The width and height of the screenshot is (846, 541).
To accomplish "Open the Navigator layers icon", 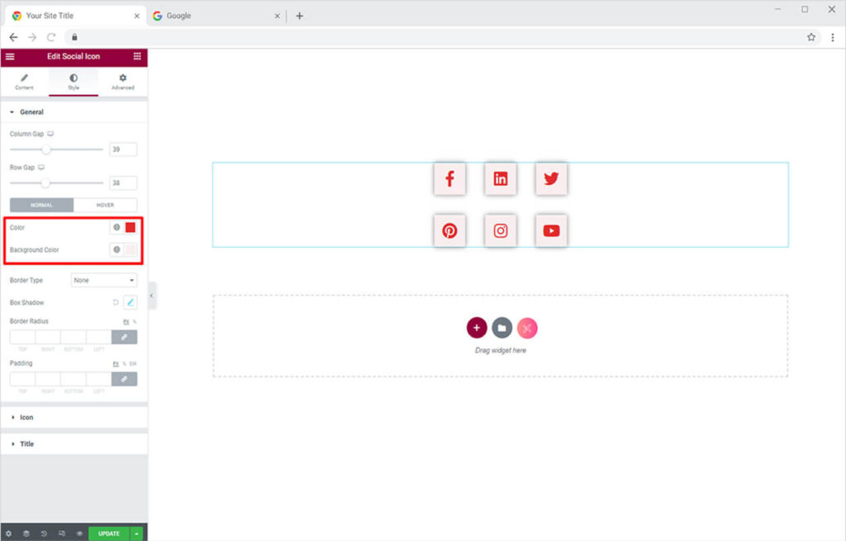I will pyautogui.click(x=26, y=534).
